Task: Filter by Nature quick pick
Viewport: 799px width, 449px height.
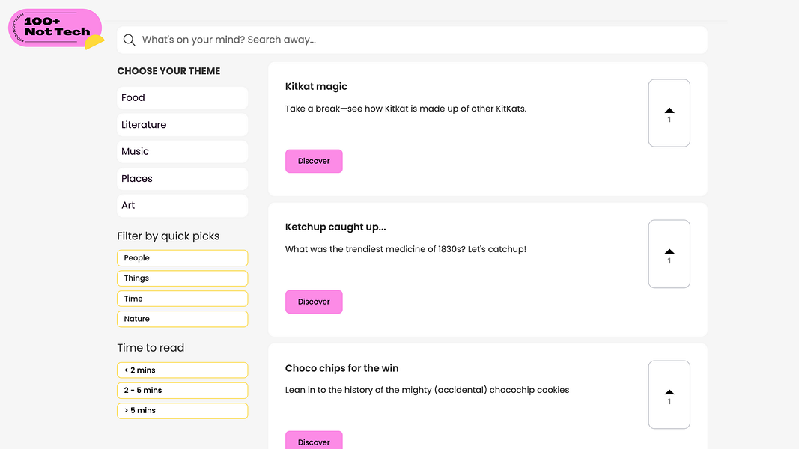Action: [182, 319]
